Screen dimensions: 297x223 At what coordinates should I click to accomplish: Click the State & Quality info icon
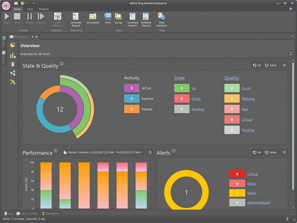tap(62, 64)
